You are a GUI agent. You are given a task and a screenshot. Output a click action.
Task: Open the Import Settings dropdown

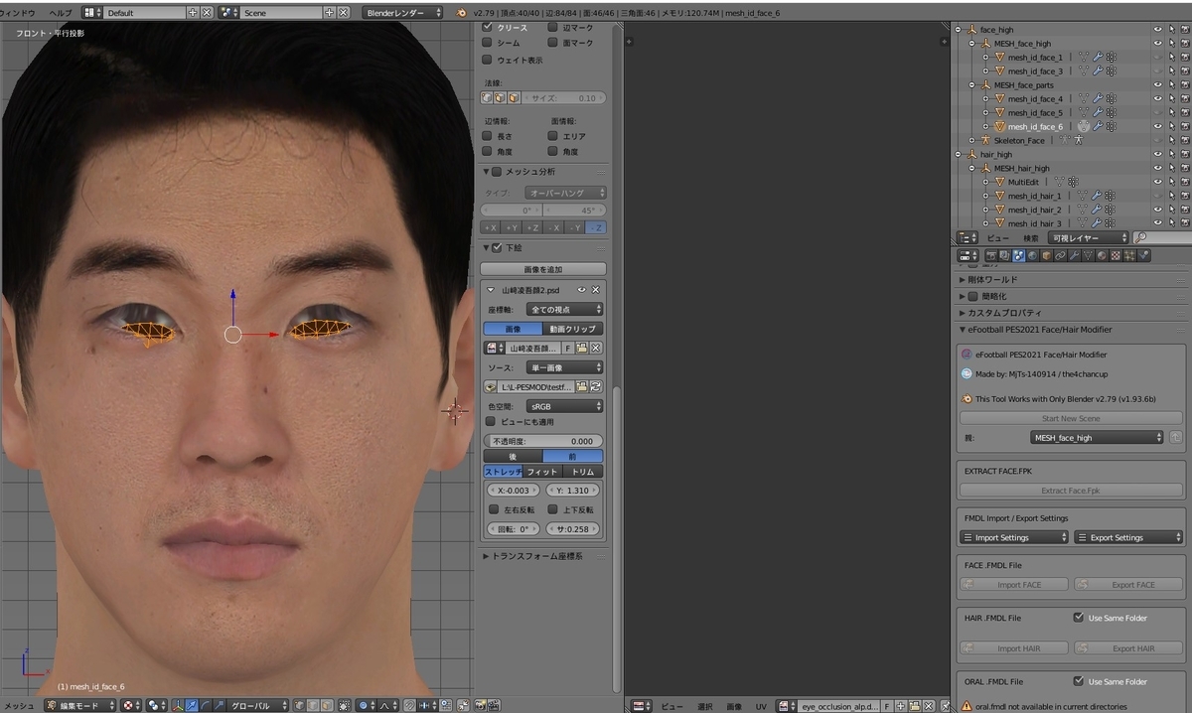[x=1014, y=537]
